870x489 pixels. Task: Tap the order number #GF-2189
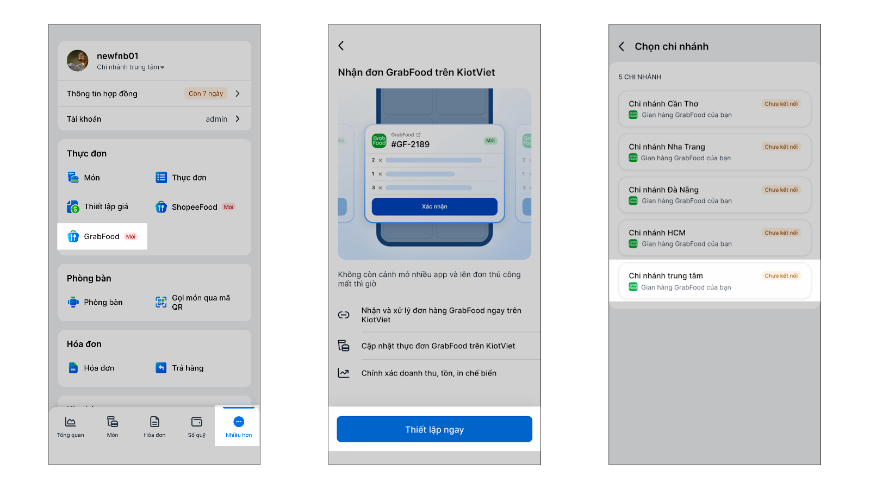[411, 145]
